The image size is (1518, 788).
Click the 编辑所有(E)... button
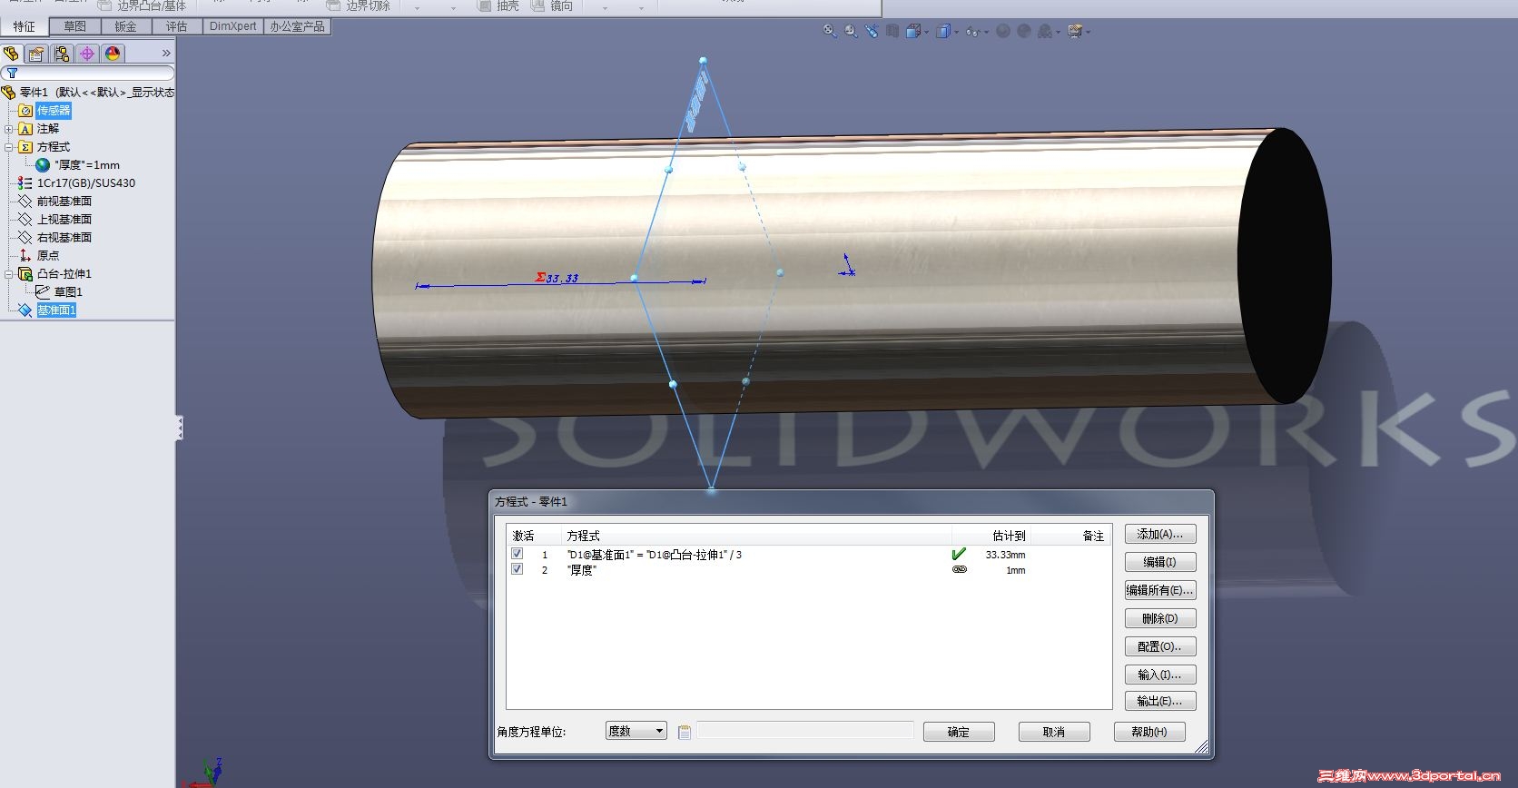pyautogui.click(x=1160, y=590)
